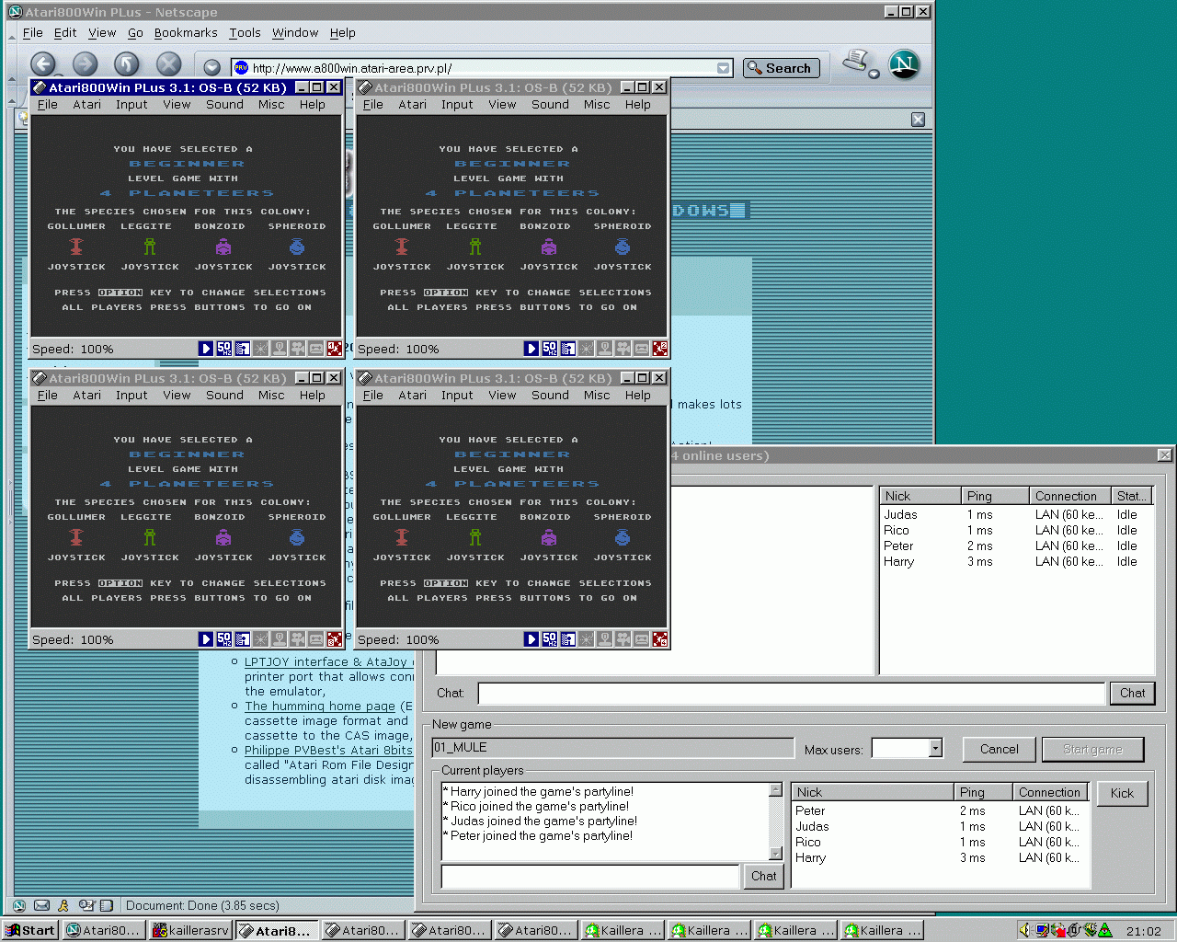This screenshot has height=942, width=1177.
Task: Click the Stop loading button in Netscape
Action: 168,63
